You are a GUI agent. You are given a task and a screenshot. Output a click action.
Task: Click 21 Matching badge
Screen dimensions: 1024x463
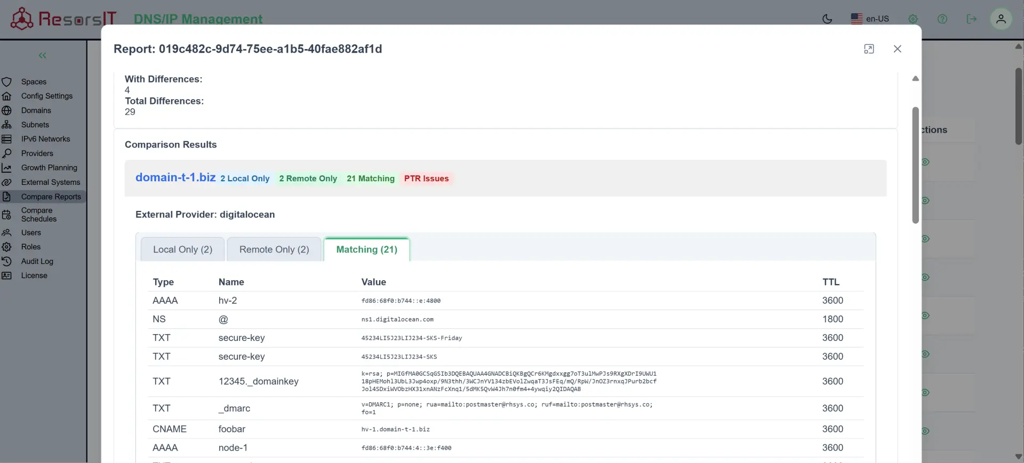371,178
